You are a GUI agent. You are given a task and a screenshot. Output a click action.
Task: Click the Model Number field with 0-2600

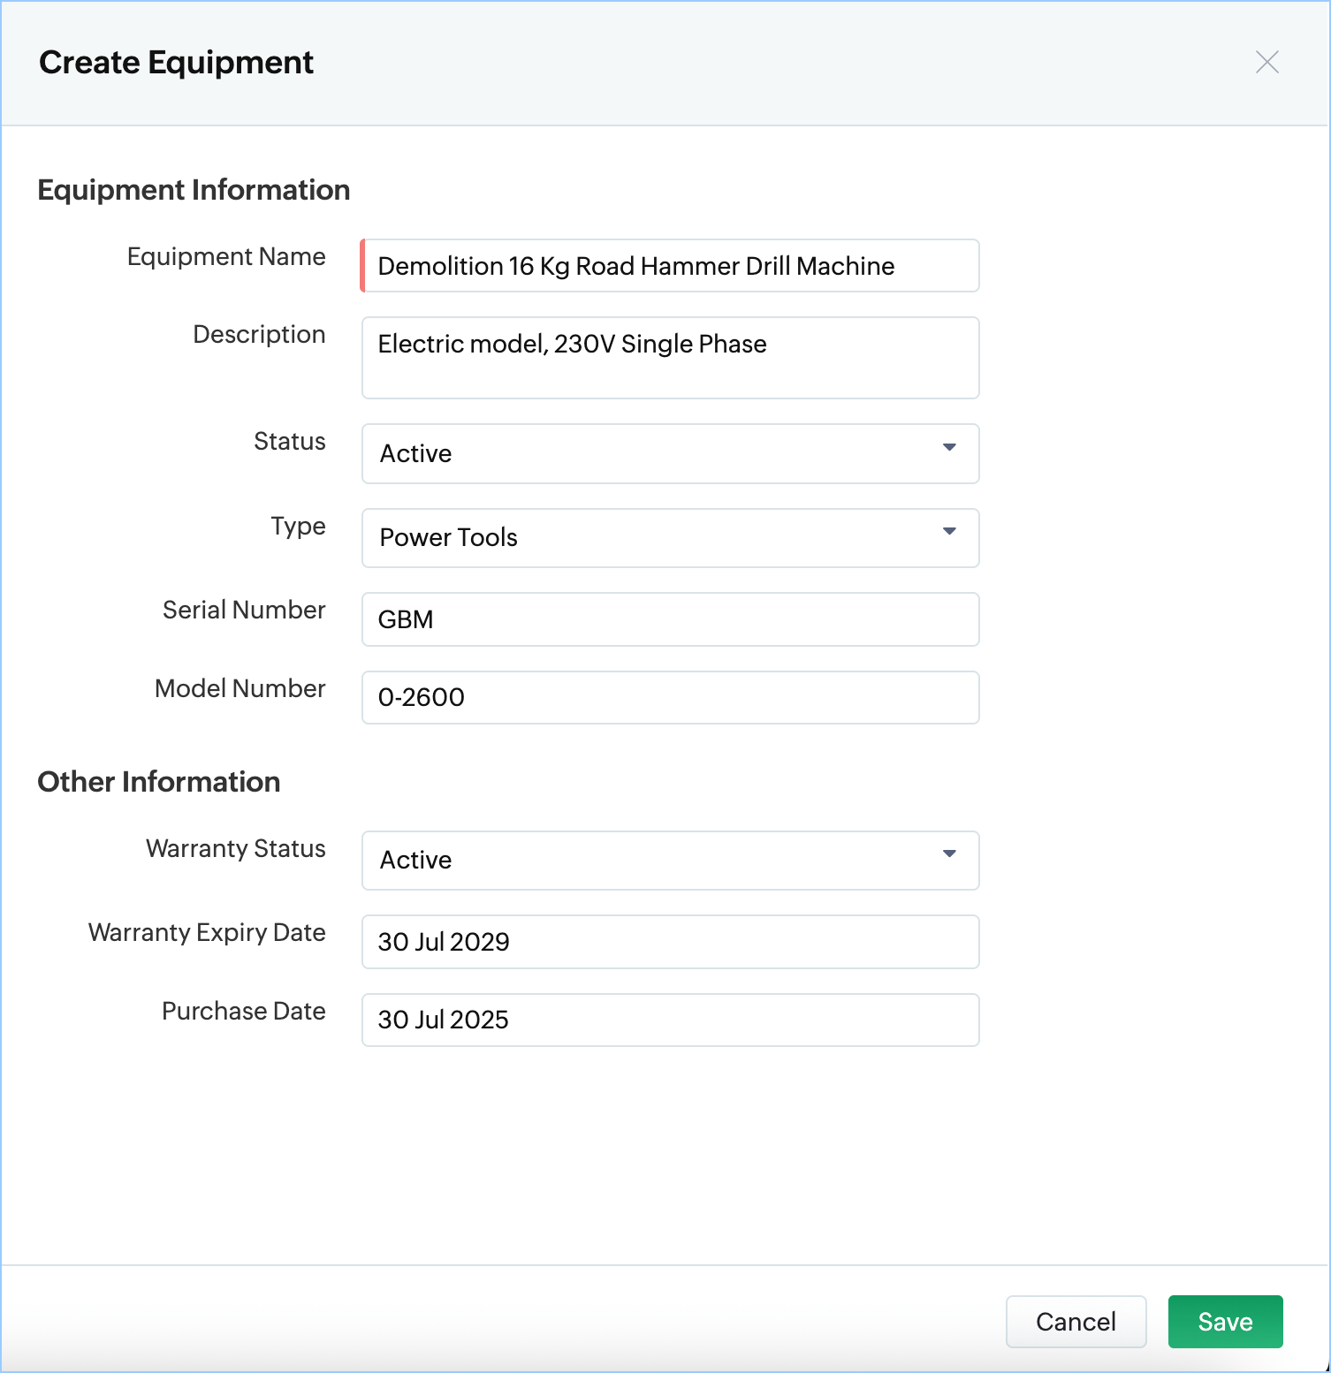pos(670,697)
